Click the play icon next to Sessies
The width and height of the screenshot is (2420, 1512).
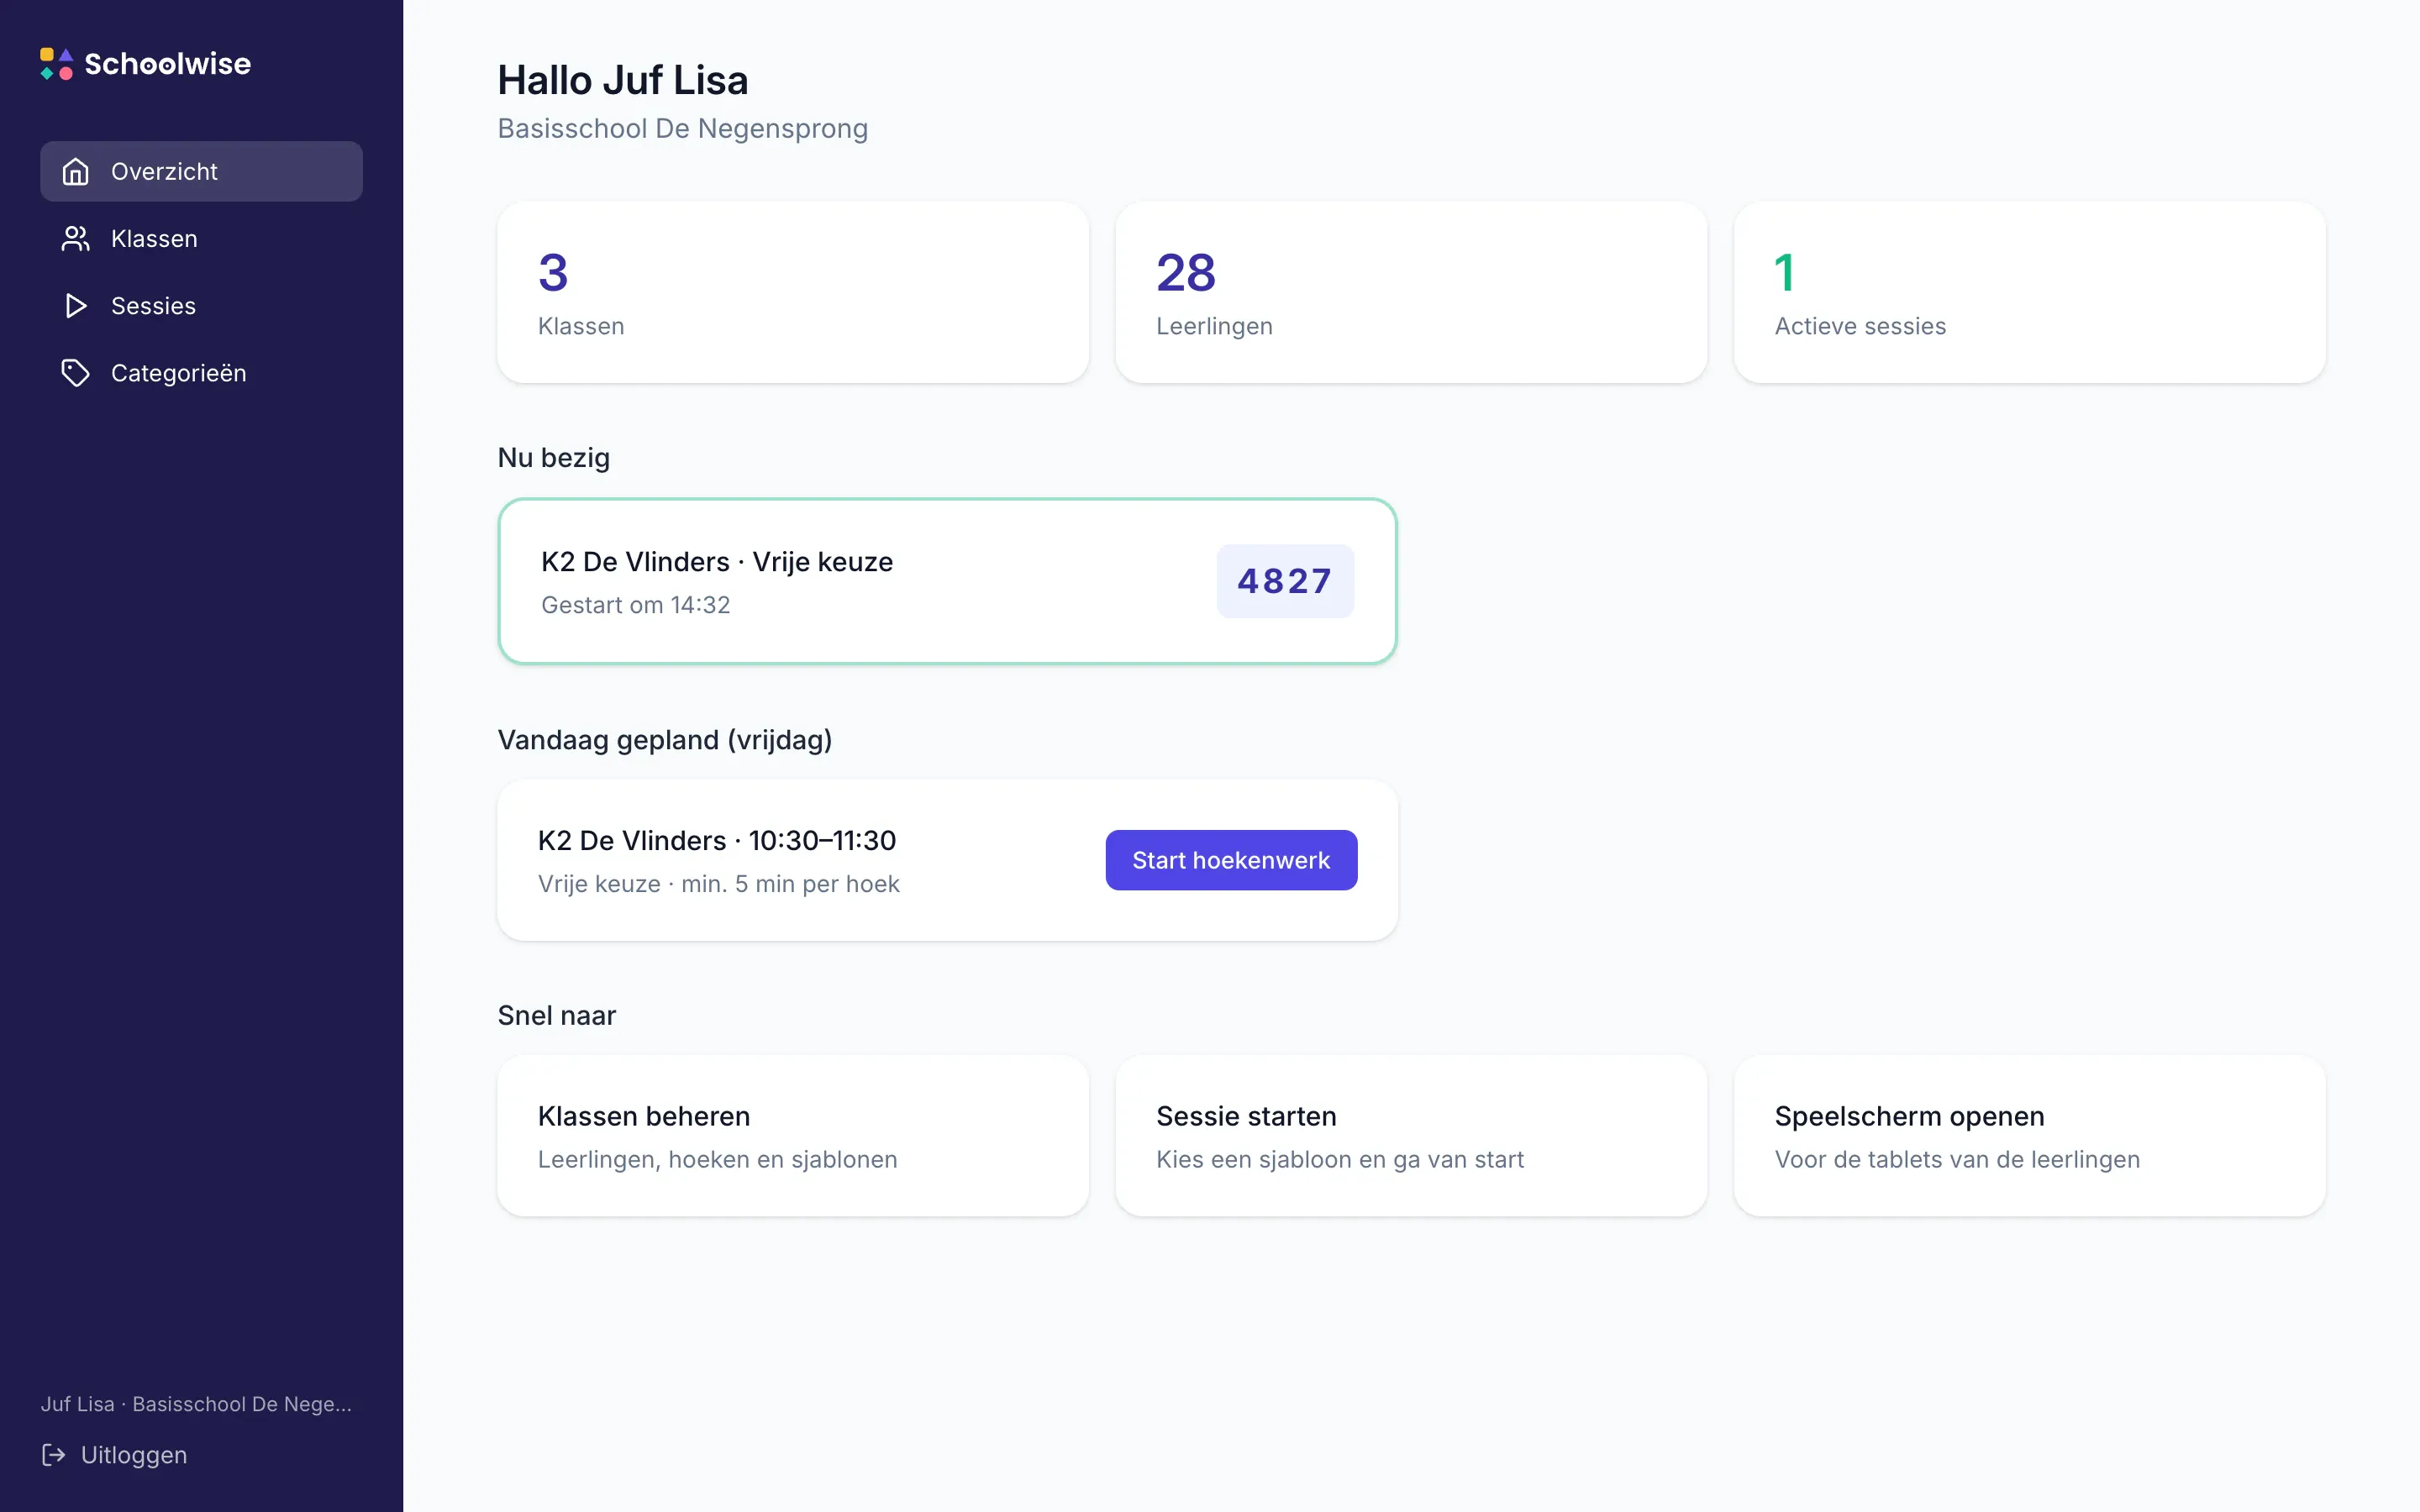pos(75,306)
